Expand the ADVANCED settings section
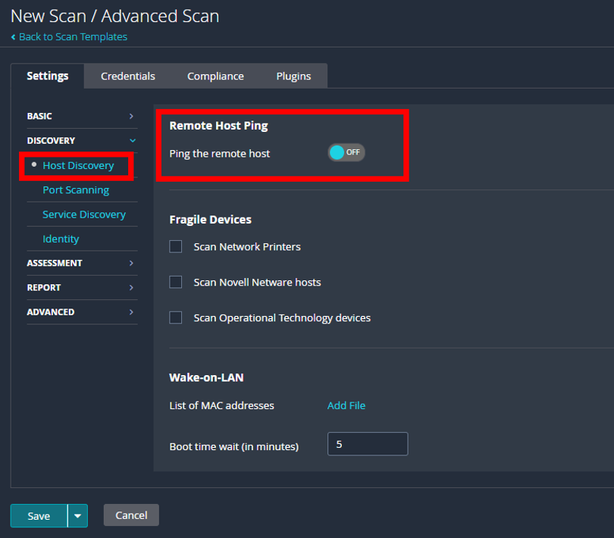The height and width of the screenshot is (538, 614). (81, 311)
